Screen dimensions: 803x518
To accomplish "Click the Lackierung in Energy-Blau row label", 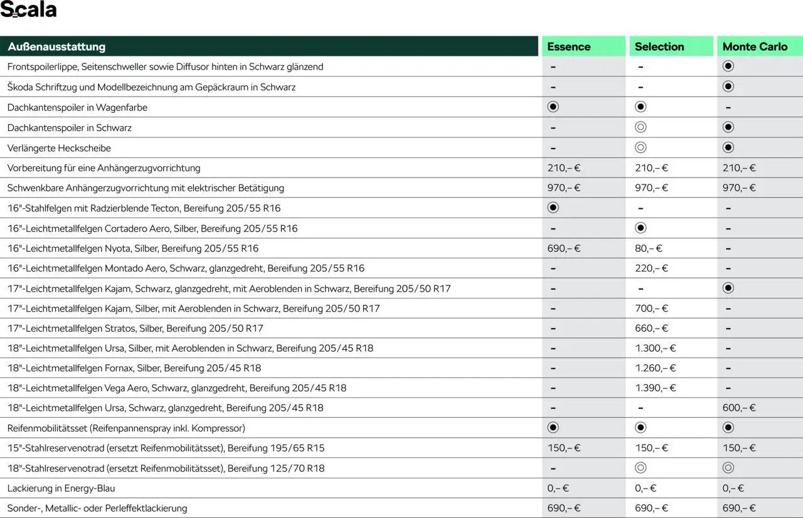I will pyautogui.click(x=61, y=489).
